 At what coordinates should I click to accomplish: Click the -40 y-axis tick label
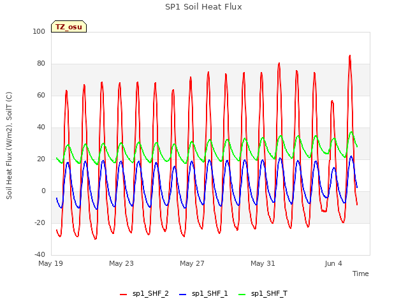click(x=40, y=254)
